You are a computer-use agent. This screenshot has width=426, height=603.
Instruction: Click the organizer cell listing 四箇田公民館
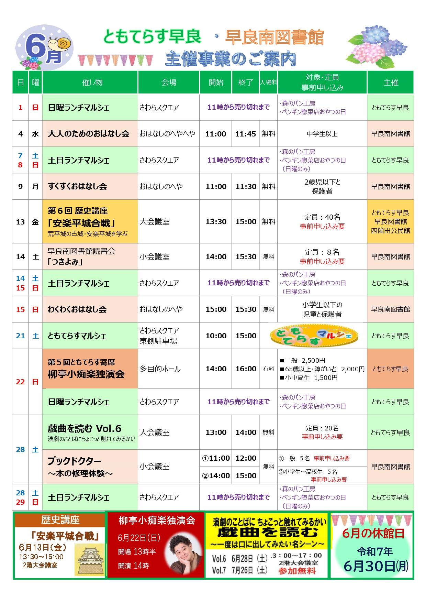coord(391,221)
